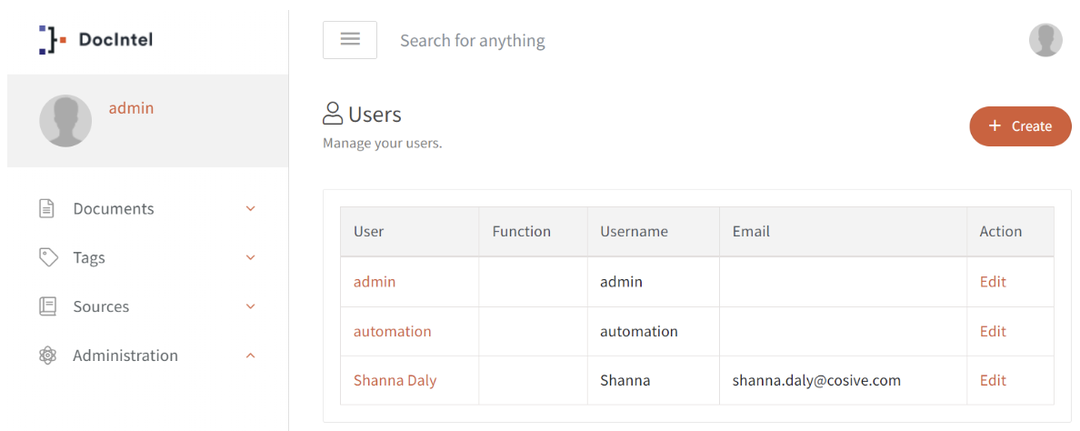Click the DocIntel logo icon

coord(52,40)
